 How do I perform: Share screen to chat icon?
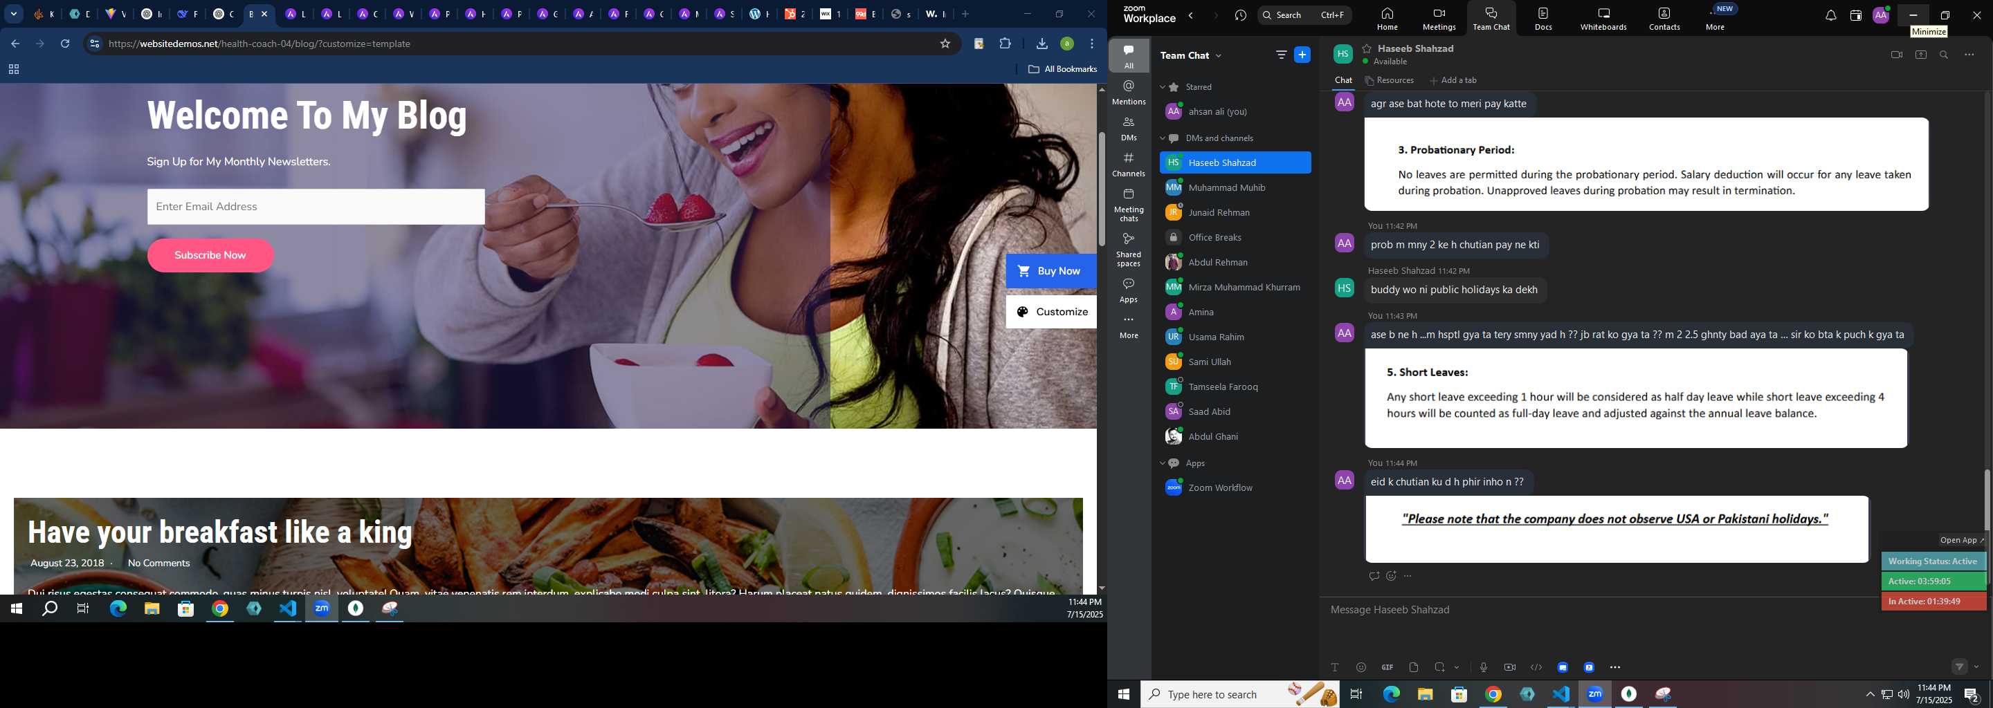(1920, 55)
